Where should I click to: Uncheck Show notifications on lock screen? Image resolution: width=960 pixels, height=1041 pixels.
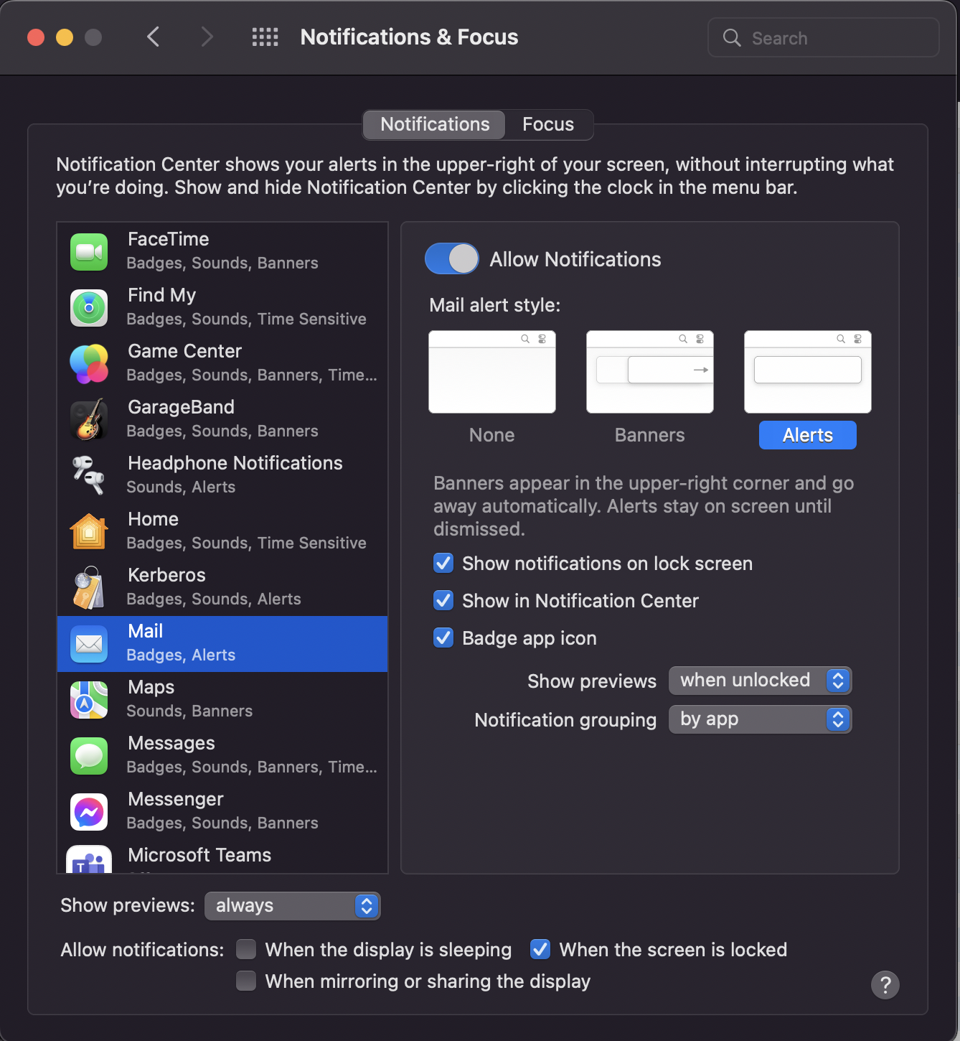tap(443, 564)
